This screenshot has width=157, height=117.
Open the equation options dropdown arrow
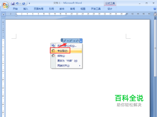81,41
